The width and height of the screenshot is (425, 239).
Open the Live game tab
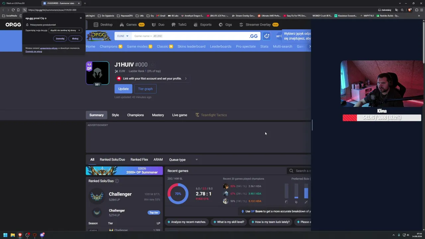coord(180,115)
